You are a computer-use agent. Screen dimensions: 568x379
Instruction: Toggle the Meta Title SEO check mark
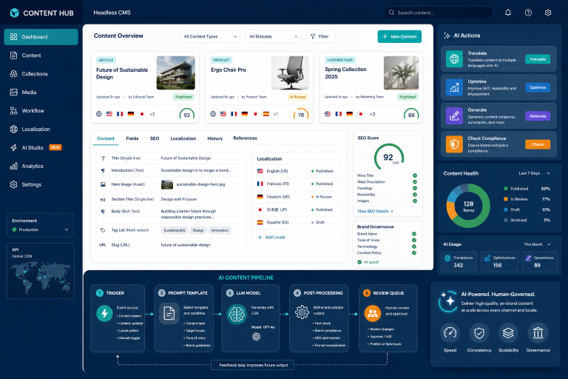pyautogui.click(x=415, y=175)
